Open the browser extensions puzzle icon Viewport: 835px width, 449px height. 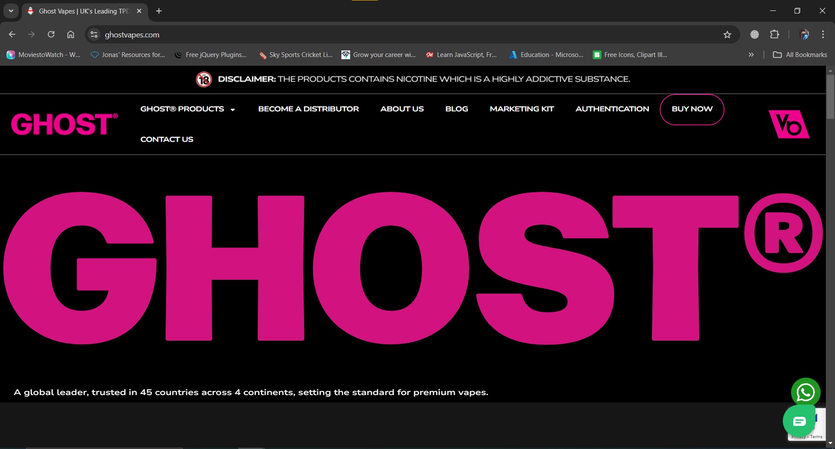775,35
